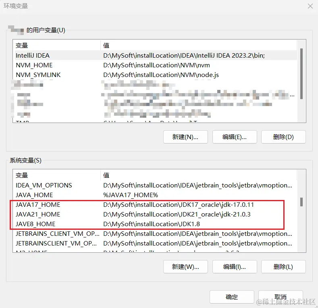The width and height of the screenshot is (318, 308).
Task: Select the JDK1.8 path value
Action: [152, 224]
